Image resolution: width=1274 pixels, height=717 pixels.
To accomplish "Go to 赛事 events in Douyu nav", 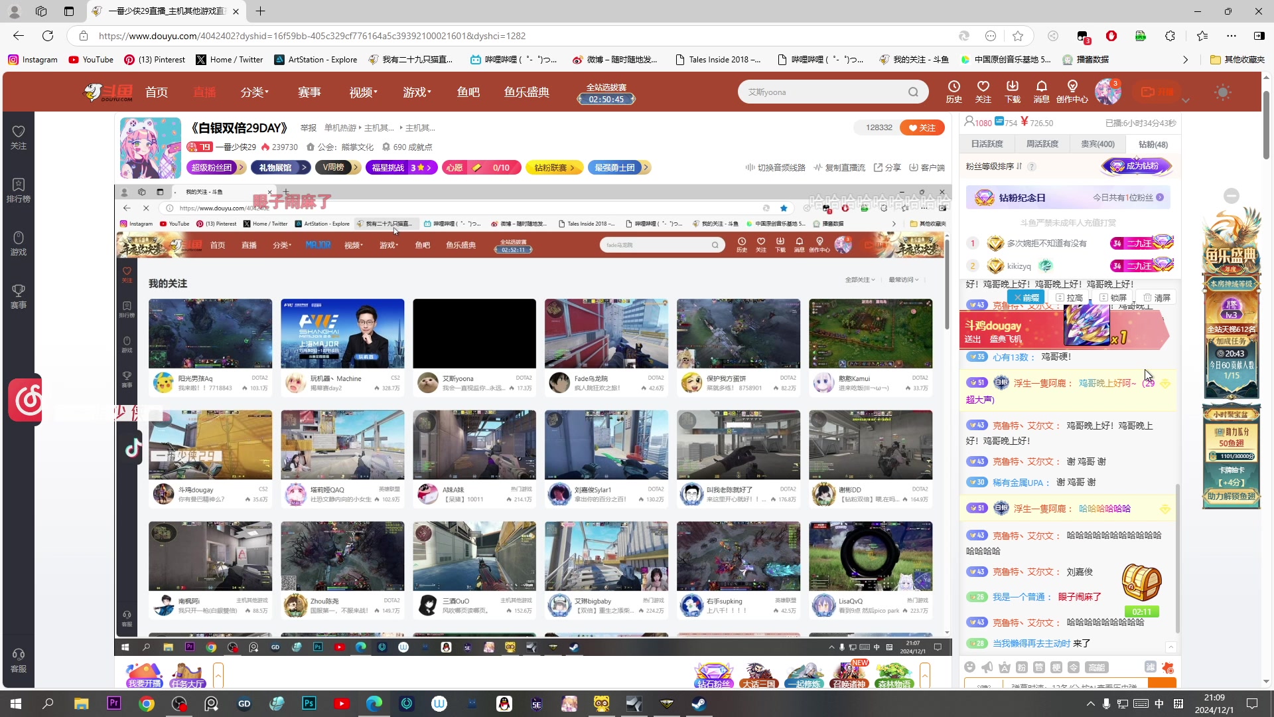I will (309, 92).
